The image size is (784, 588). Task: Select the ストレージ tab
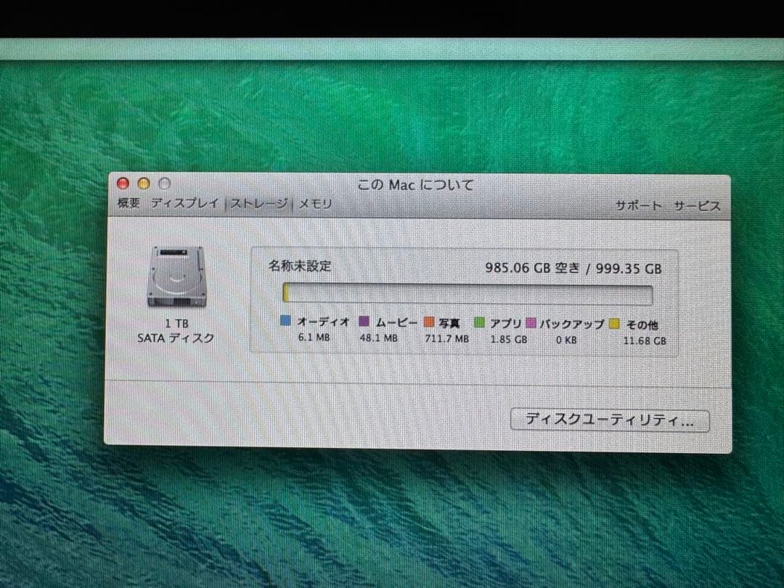(x=259, y=203)
